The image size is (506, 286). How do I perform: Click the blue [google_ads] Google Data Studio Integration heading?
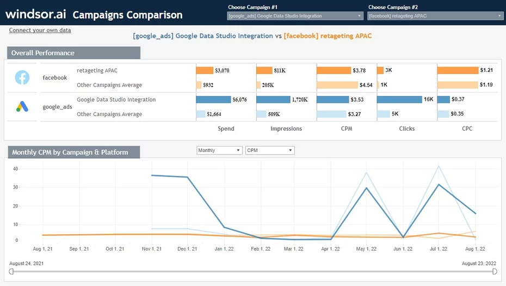[x=202, y=36]
